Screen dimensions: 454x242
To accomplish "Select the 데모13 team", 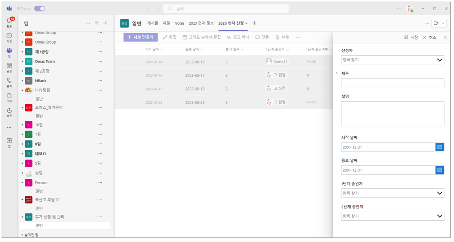I will click(x=40, y=154).
